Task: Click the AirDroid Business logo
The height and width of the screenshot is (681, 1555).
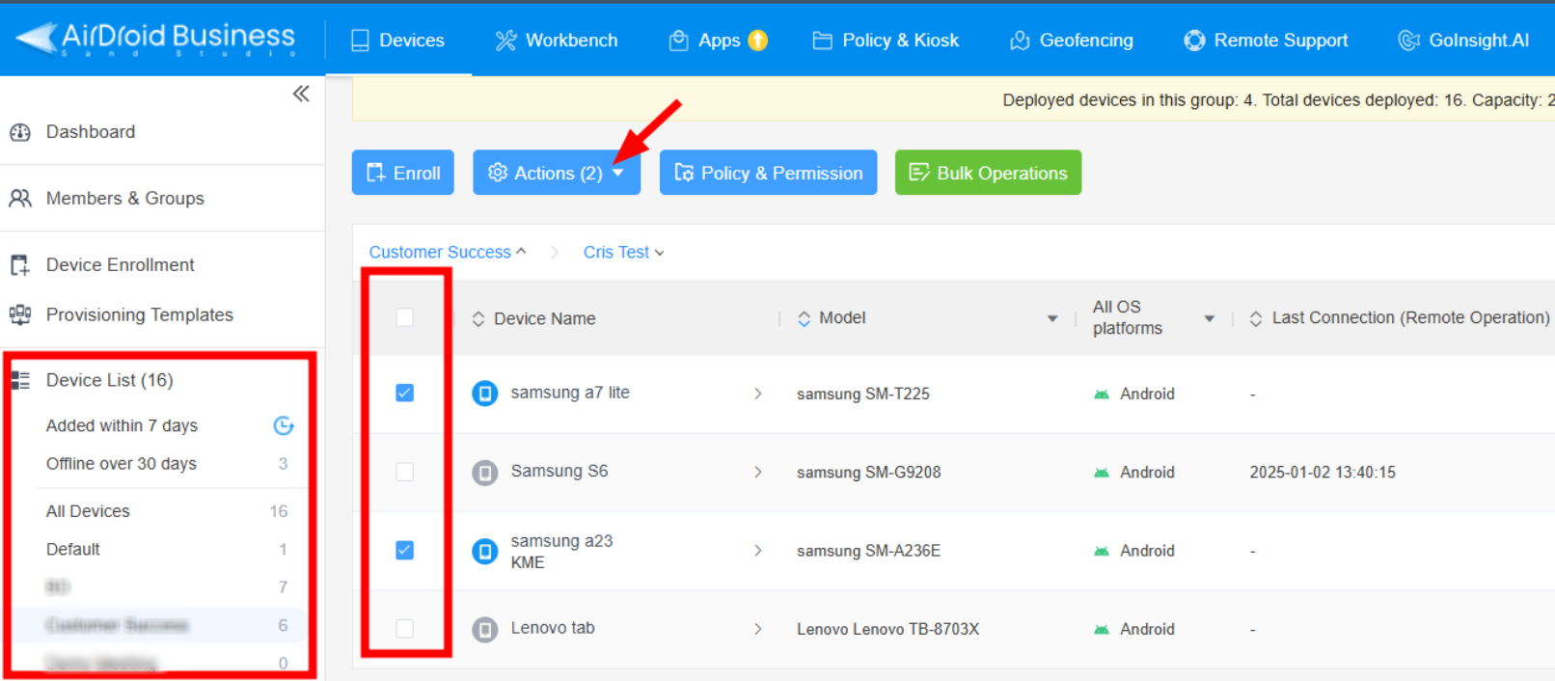Action: [x=156, y=39]
